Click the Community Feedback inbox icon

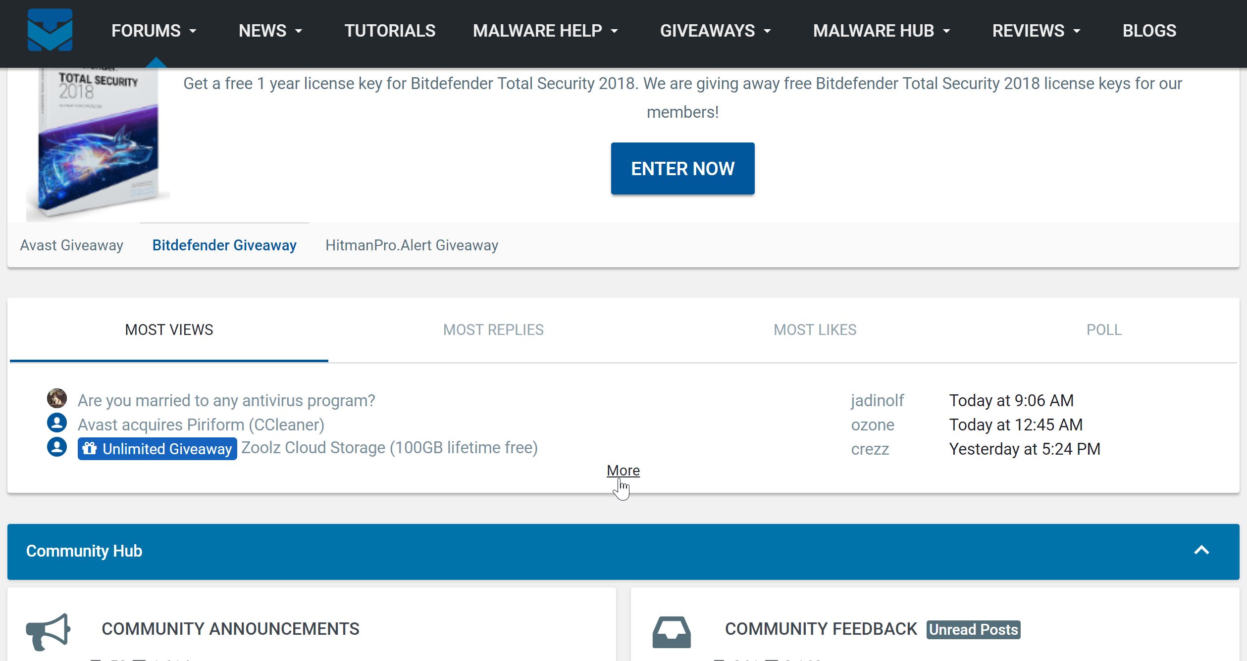[671, 632]
